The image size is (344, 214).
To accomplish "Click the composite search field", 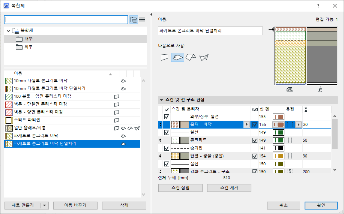I will (66, 20).
